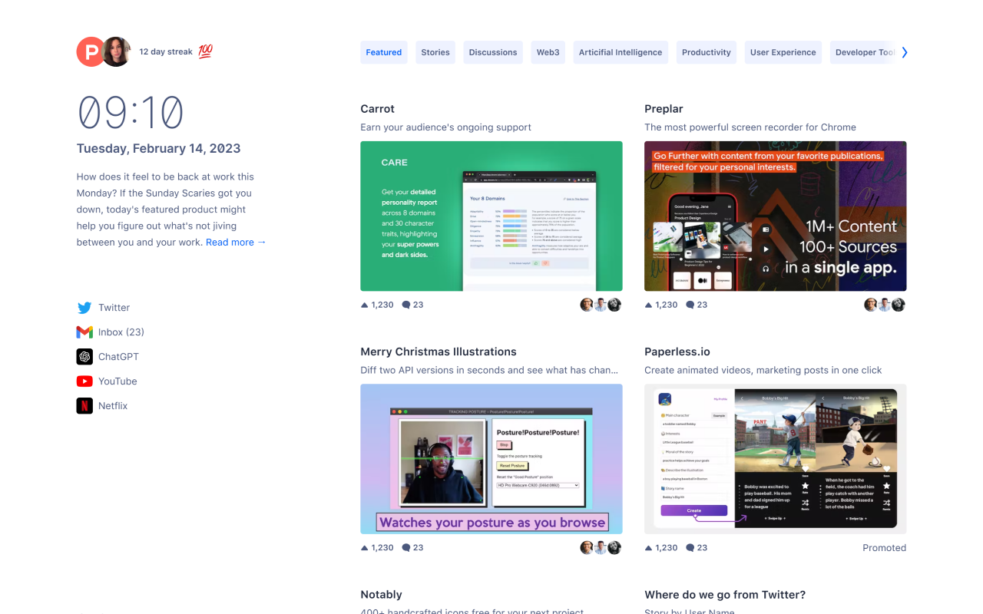Open the Notably product title
The width and height of the screenshot is (983, 614).
tap(382, 595)
